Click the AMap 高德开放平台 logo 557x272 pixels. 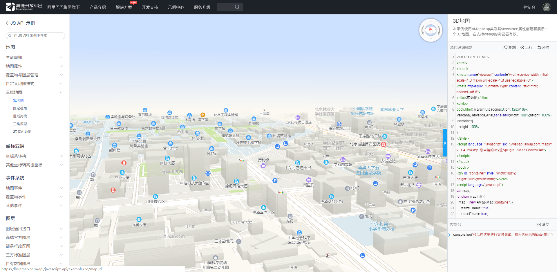point(24,7)
